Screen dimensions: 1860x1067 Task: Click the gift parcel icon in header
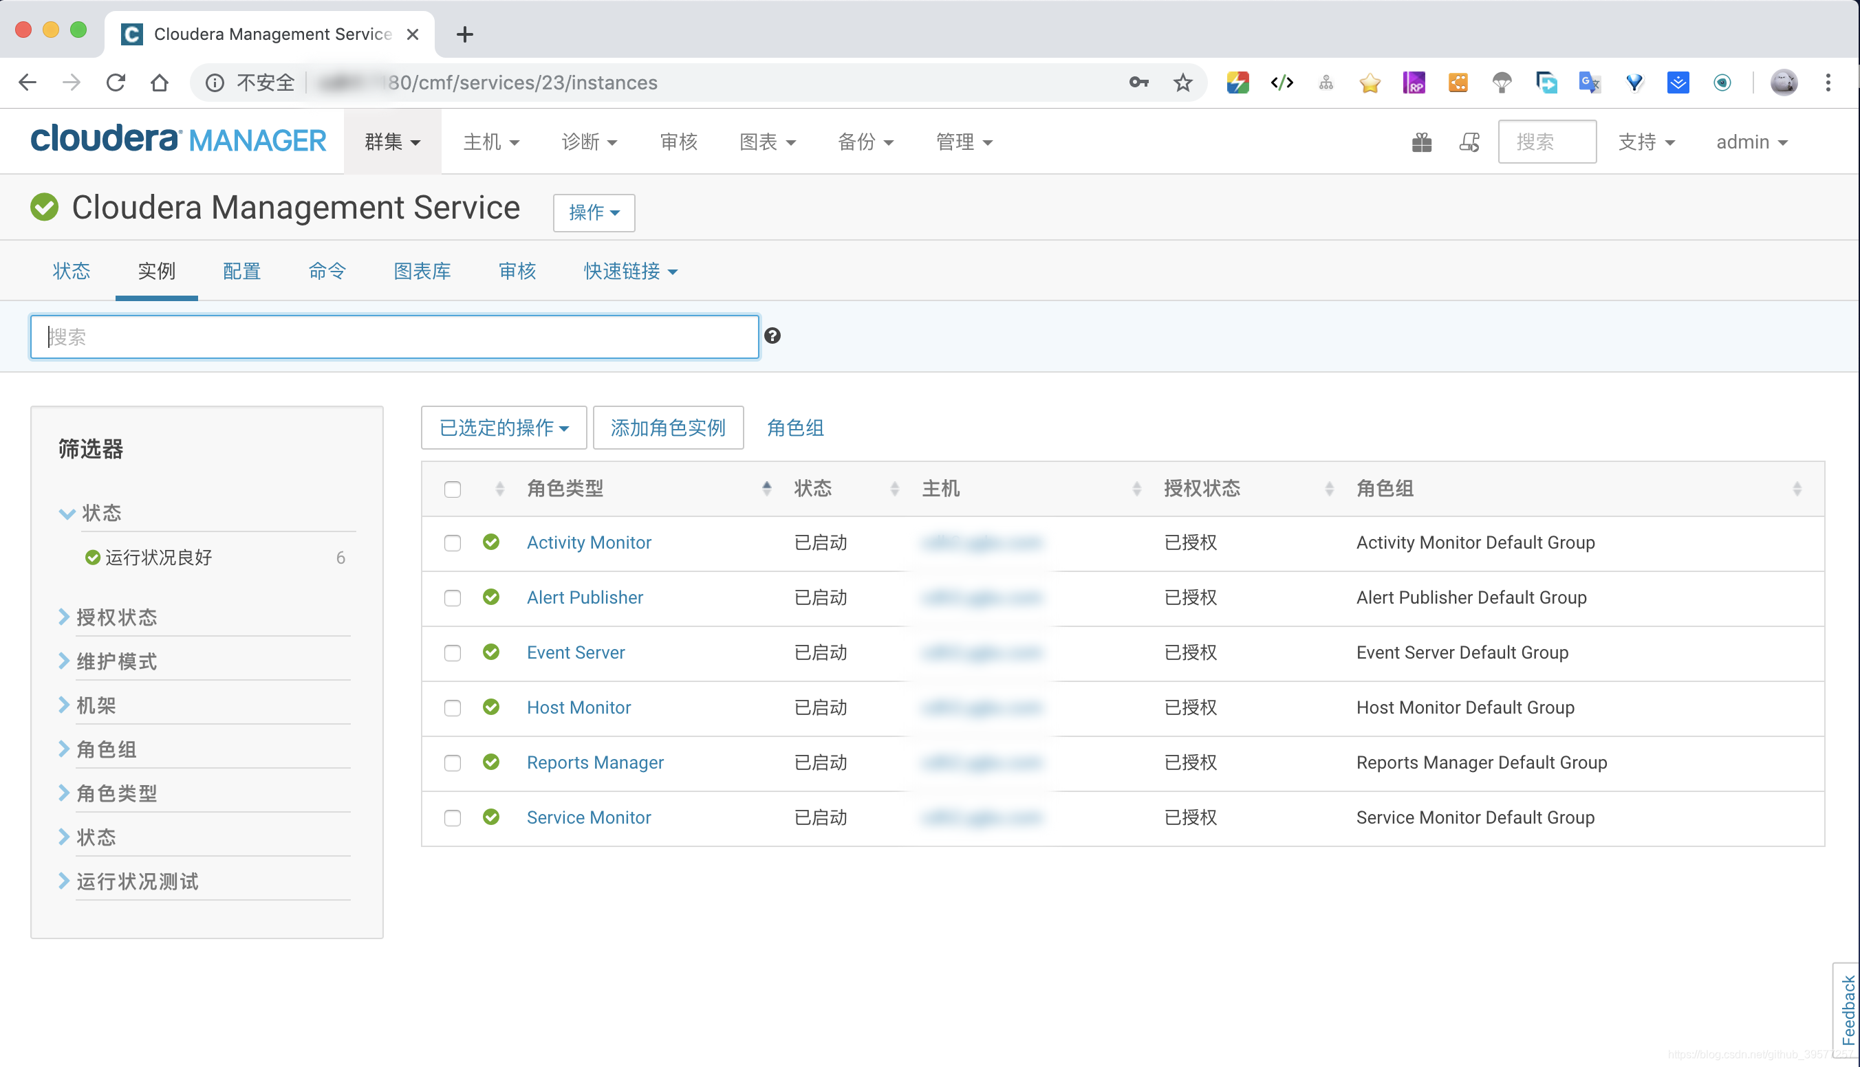[1422, 142]
